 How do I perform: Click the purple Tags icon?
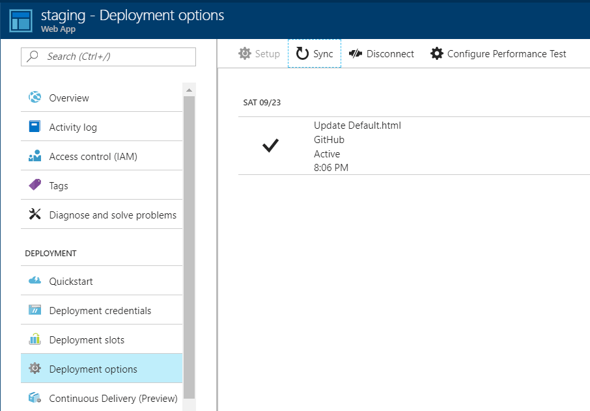point(35,185)
